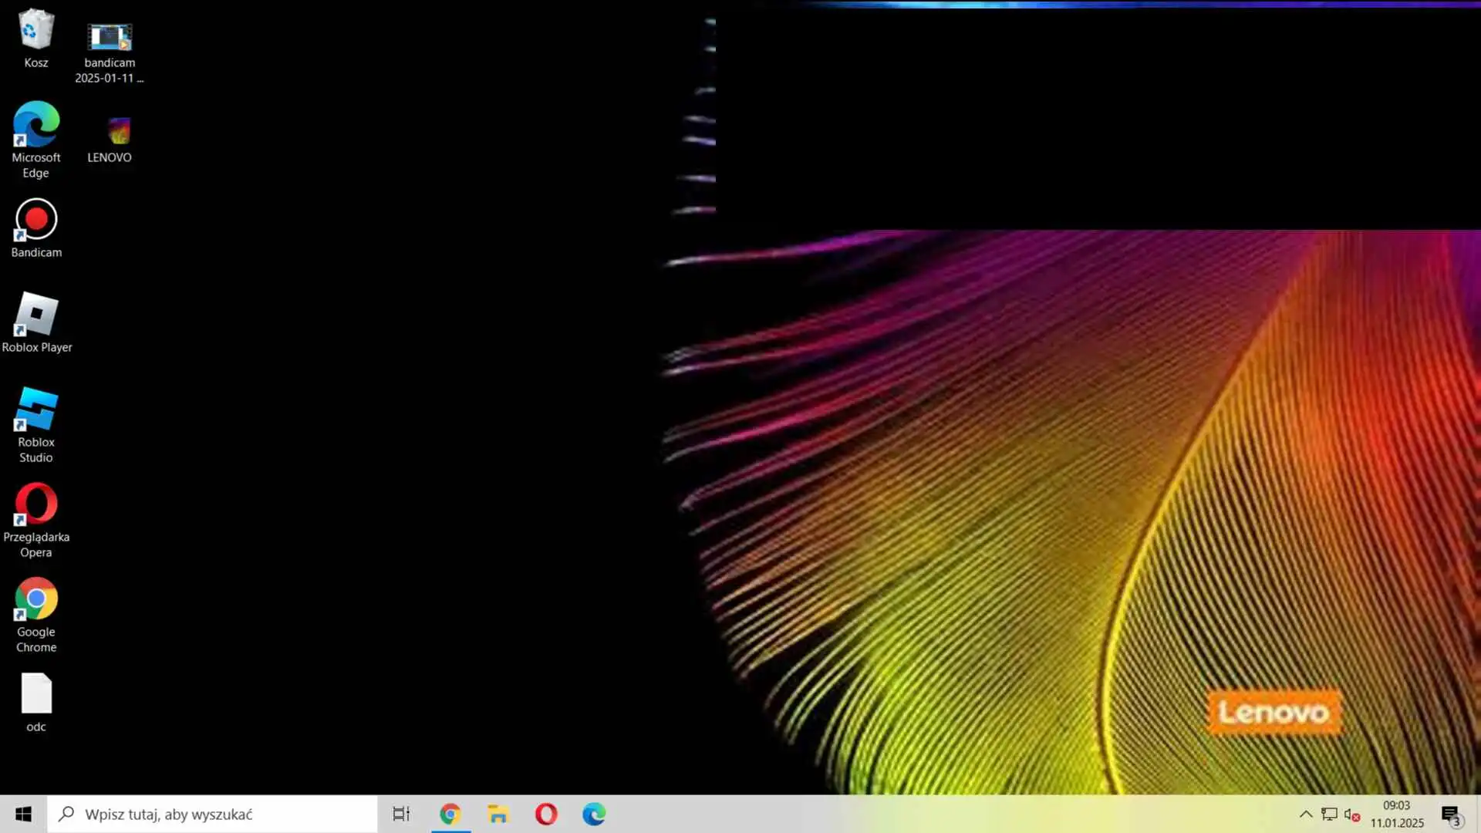Viewport: 1481px width, 833px height.
Task: Click the taskbar search box
Action: click(x=212, y=814)
